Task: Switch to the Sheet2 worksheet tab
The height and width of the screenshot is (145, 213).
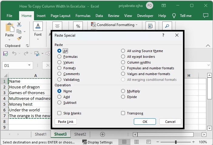Action: coord(80,134)
